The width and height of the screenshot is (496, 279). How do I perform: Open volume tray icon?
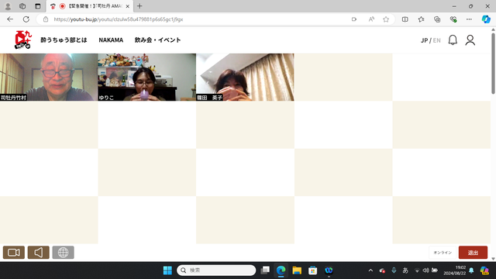(425, 270)
